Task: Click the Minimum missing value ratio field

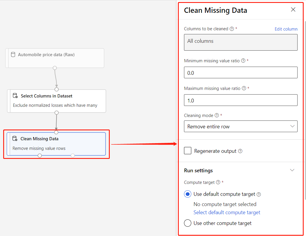Action: (x=240, y=72)
